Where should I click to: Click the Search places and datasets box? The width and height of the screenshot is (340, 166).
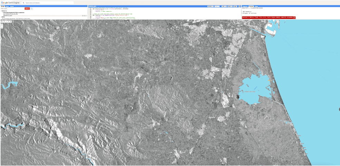point(48,2)
